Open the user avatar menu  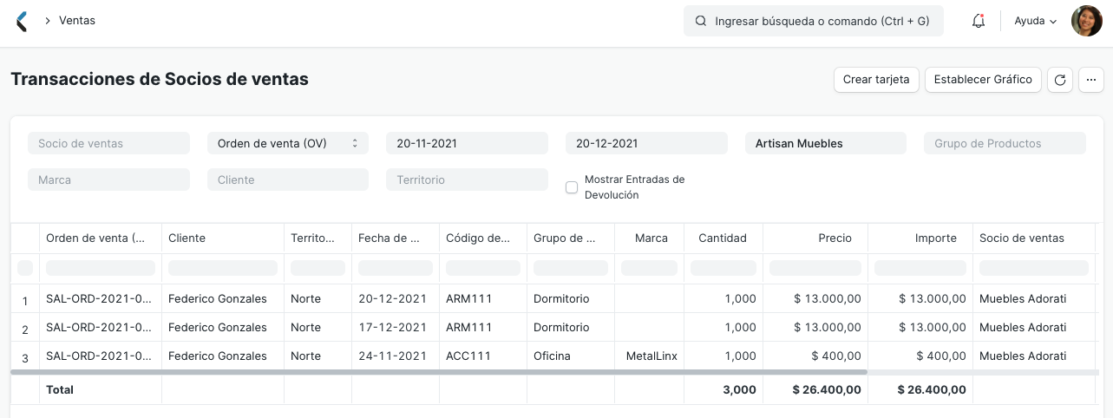coord(1086,21)
